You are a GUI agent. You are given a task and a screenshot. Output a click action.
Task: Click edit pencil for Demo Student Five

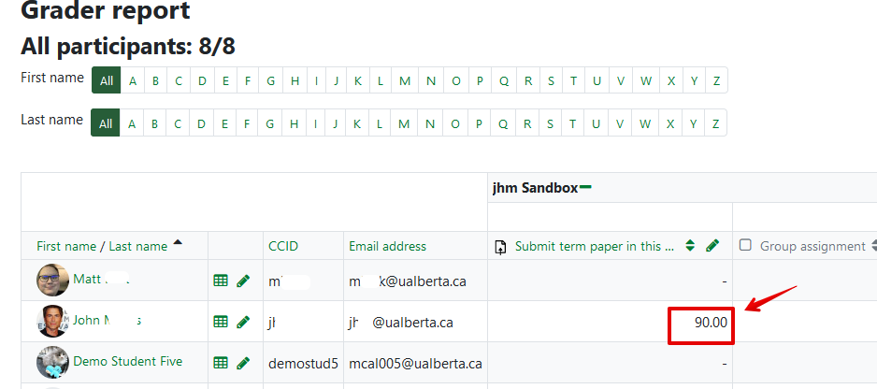243,363
